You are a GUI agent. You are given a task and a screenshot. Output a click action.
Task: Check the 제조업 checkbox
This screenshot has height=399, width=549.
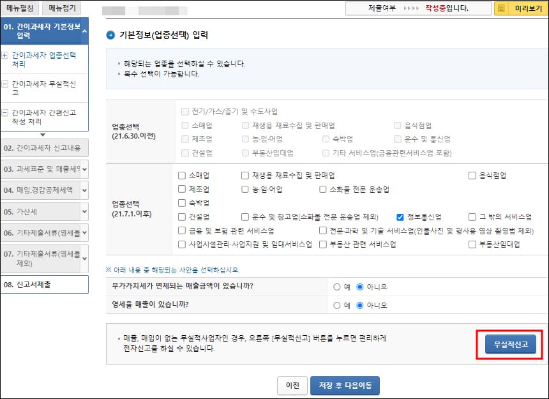point(183,189)
